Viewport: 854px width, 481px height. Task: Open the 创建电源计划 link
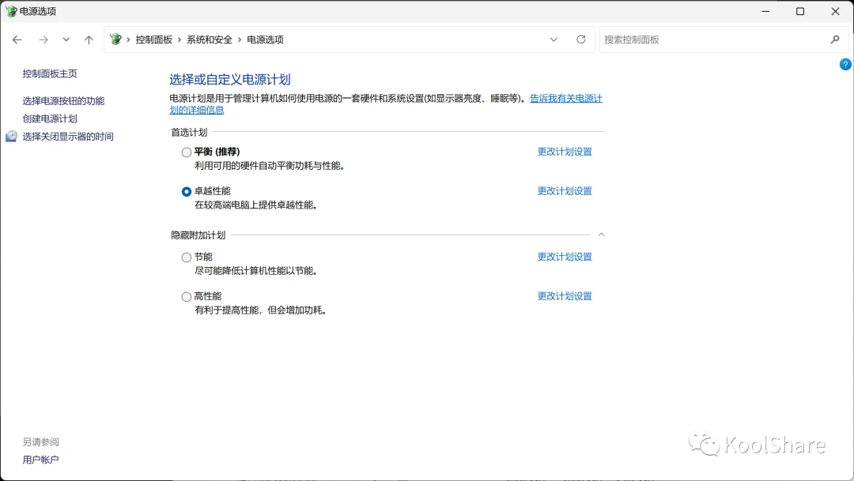point(50,118)
